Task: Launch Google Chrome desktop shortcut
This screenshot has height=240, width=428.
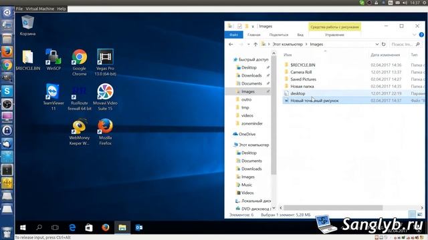Action: click(80, 63)
